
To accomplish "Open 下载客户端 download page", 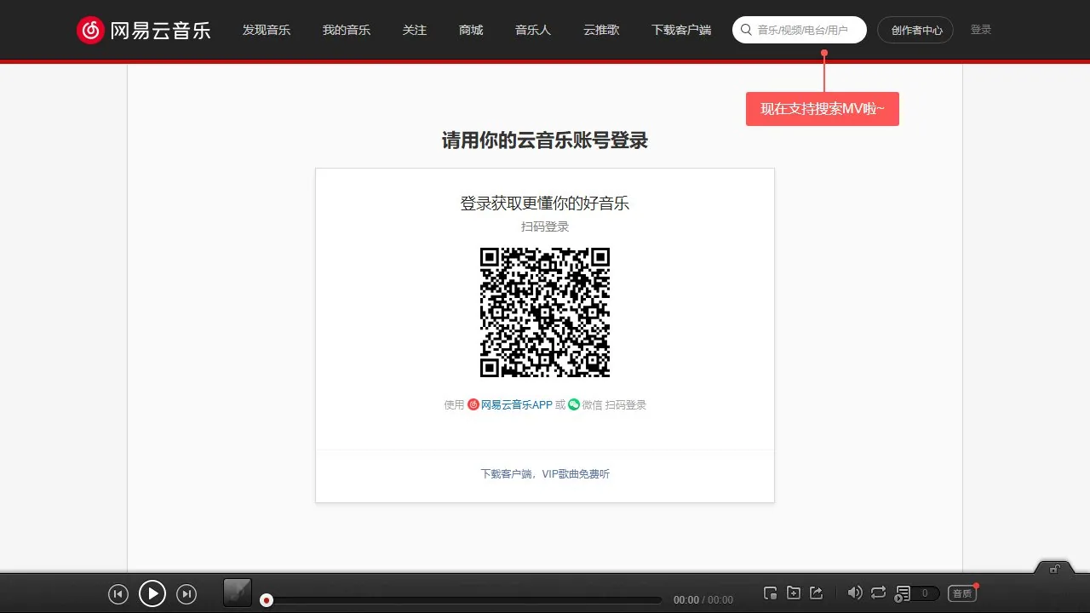I will pos(681,30).
